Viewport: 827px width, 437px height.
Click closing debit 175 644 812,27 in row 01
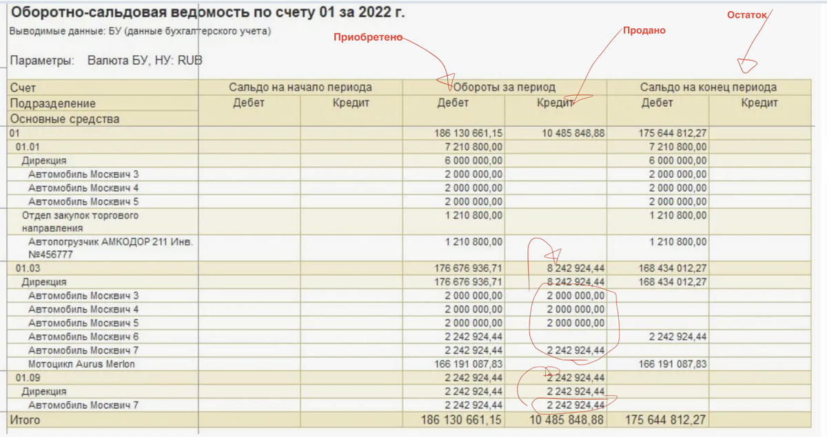(x=673, y=133)
